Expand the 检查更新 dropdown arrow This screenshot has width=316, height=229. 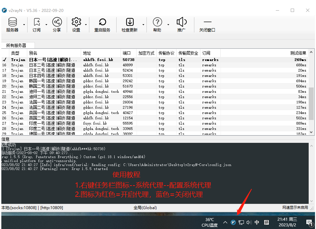click(x=143, y=25)
